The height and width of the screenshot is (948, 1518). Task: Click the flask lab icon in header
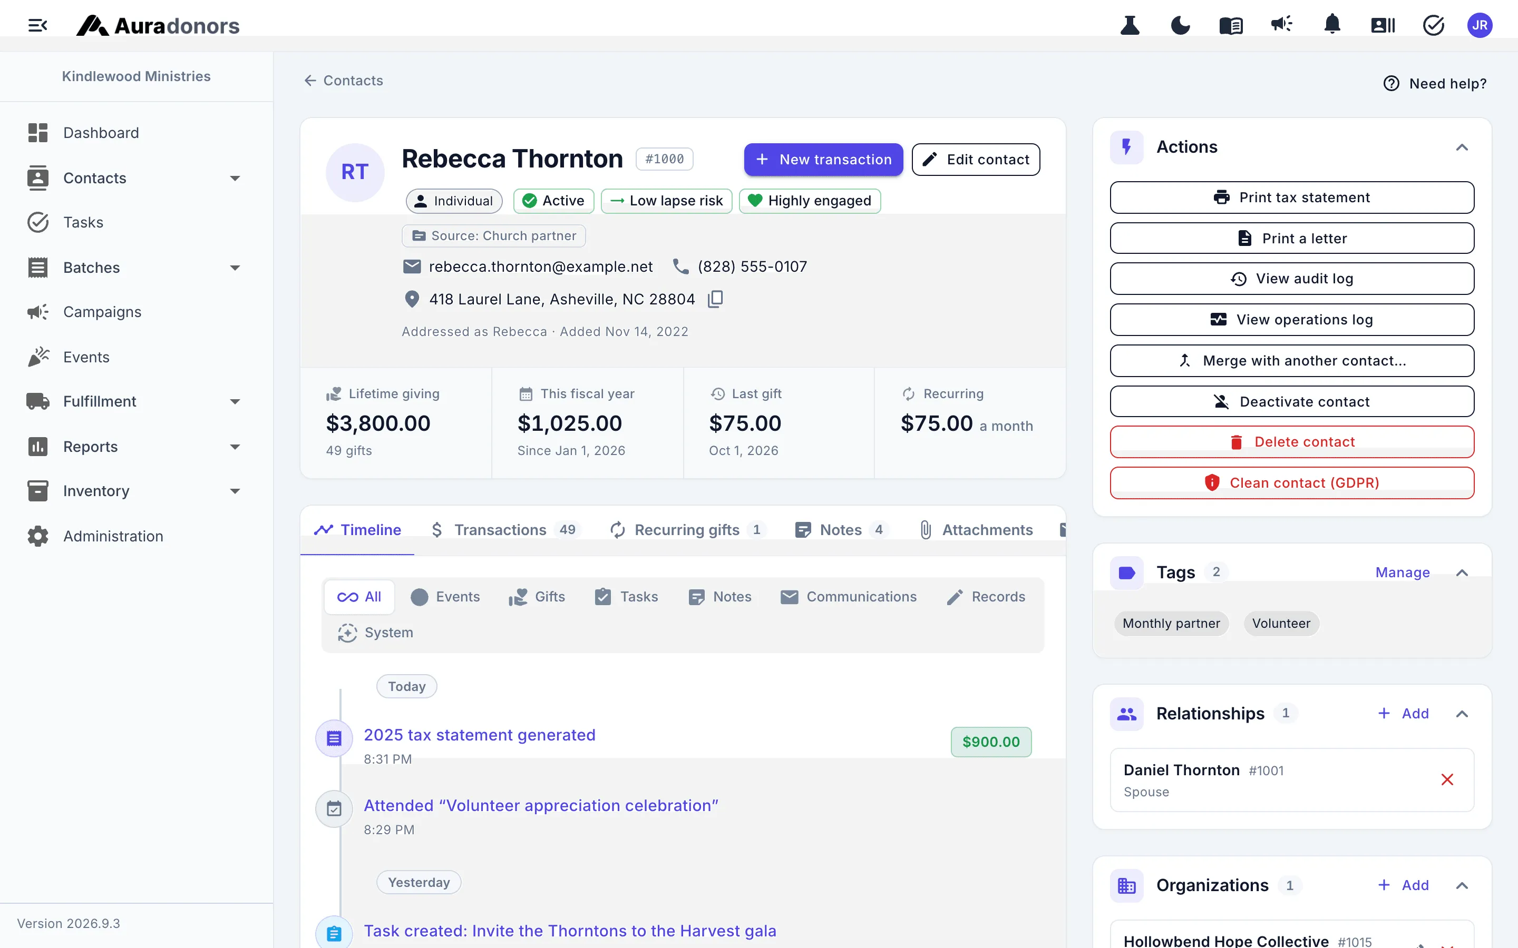coord(1130,25)
